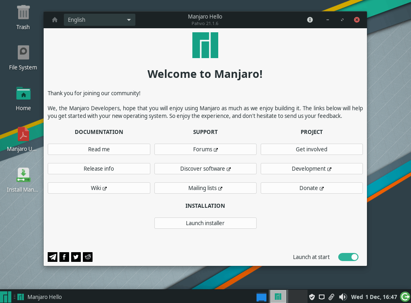Close the Manjaro Hello window
The width and height of the screenshot is (411, 303).
tap(357, 20)
